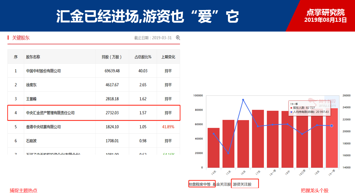This screenshot has width=355, height=196.
Task: Click holding value 69639.48
Action: 112,71
